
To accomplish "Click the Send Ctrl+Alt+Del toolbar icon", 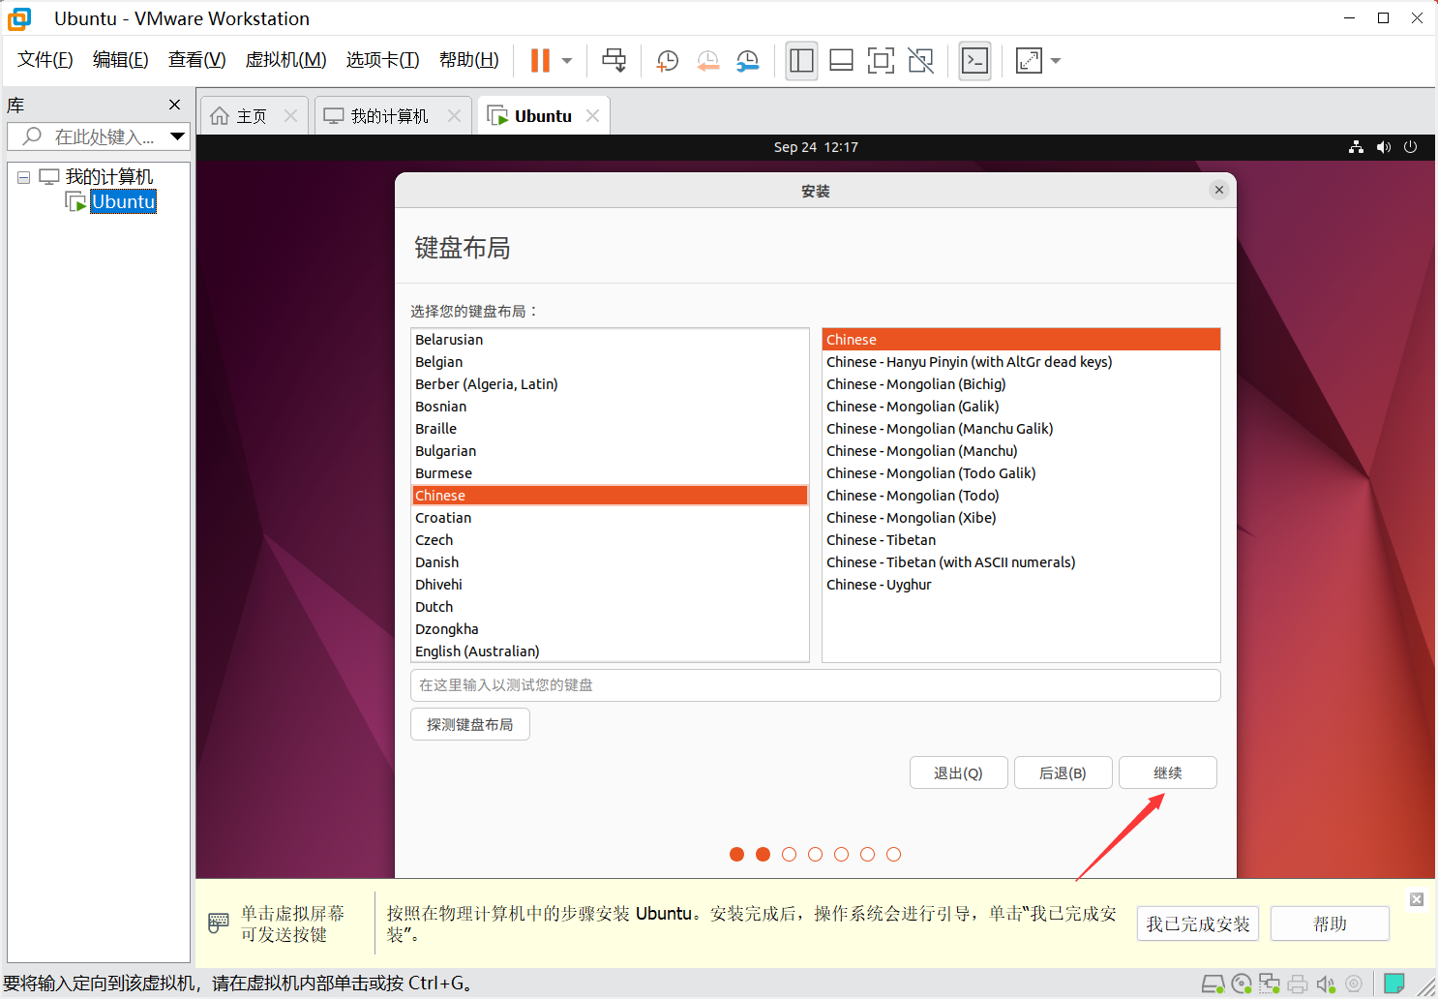I will (x=614, y=60).
